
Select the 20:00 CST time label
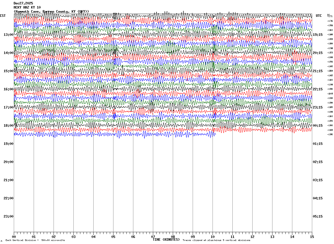point(9,162)
